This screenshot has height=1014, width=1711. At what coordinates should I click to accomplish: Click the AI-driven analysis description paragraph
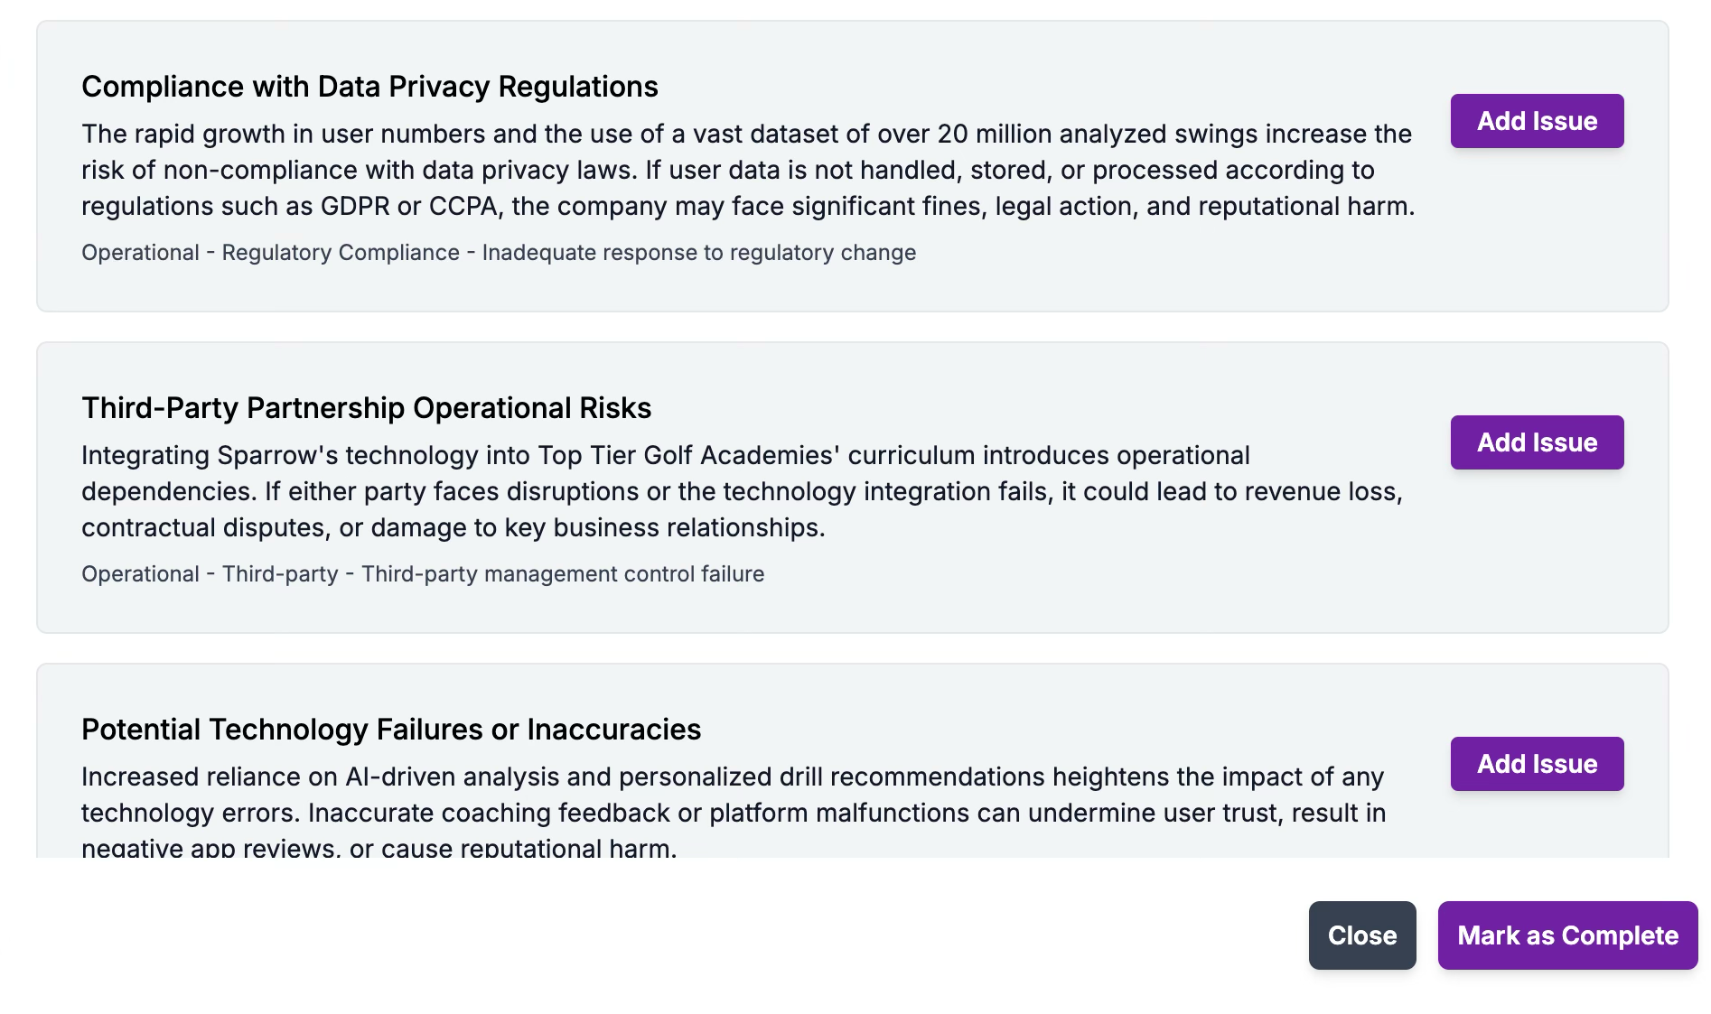(733, 812)
